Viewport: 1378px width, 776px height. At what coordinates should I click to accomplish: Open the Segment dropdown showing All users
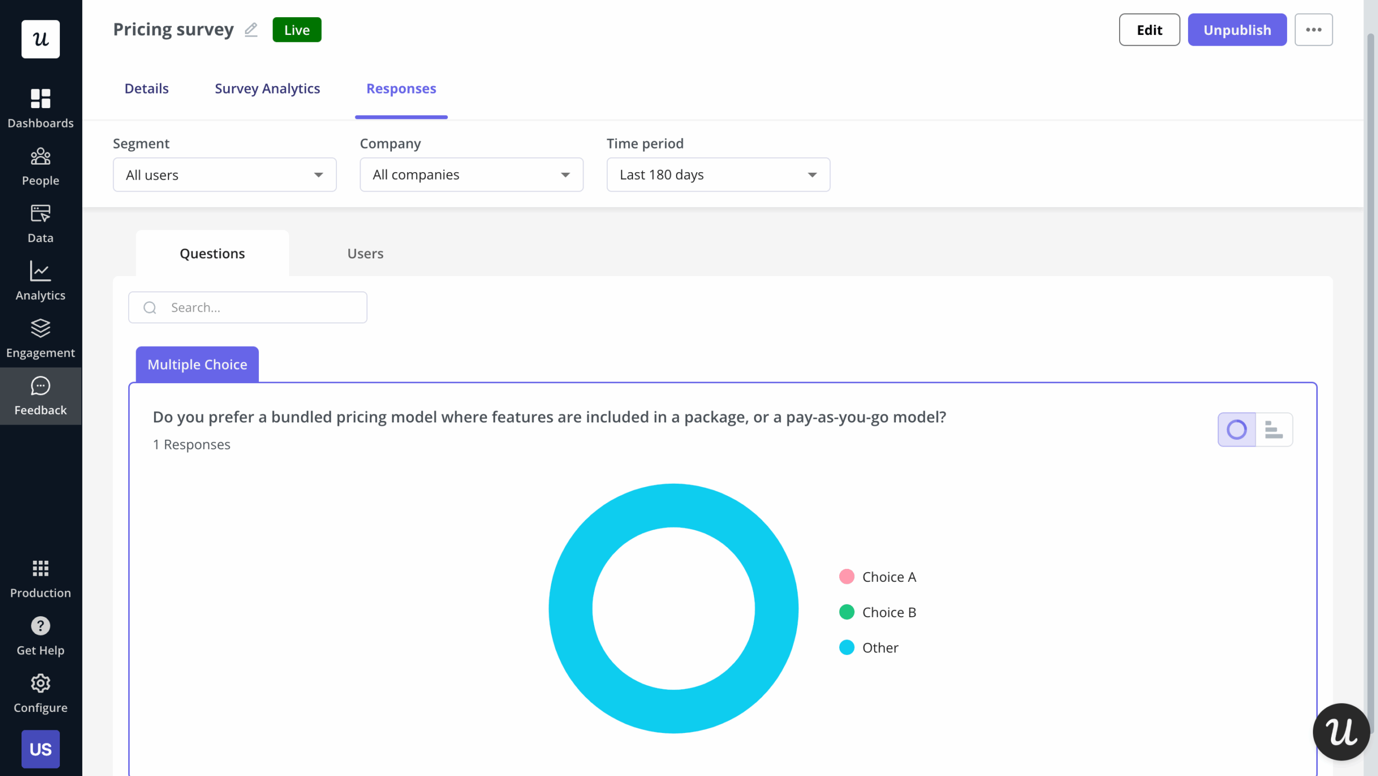224,174
